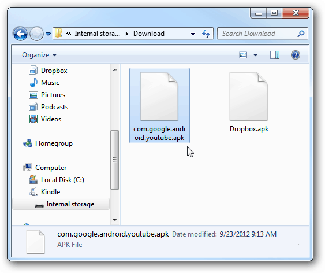Select the com.google.android.youtube.apk file
The height and width of the screenshot is (273, 325).
coord(159,105)
